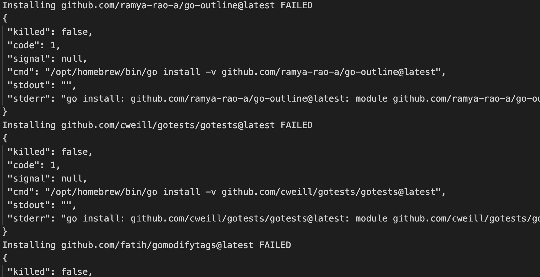
Task: Click the FAILED word after gomodifytags@latest
Action: tap(275, 245)
